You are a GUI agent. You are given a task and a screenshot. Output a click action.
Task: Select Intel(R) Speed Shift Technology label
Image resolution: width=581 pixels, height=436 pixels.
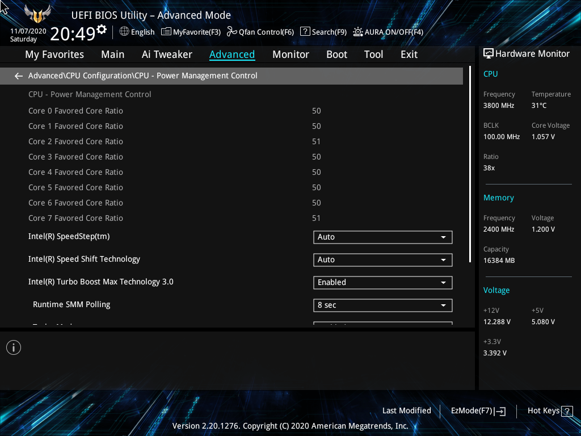pos(84,259)
